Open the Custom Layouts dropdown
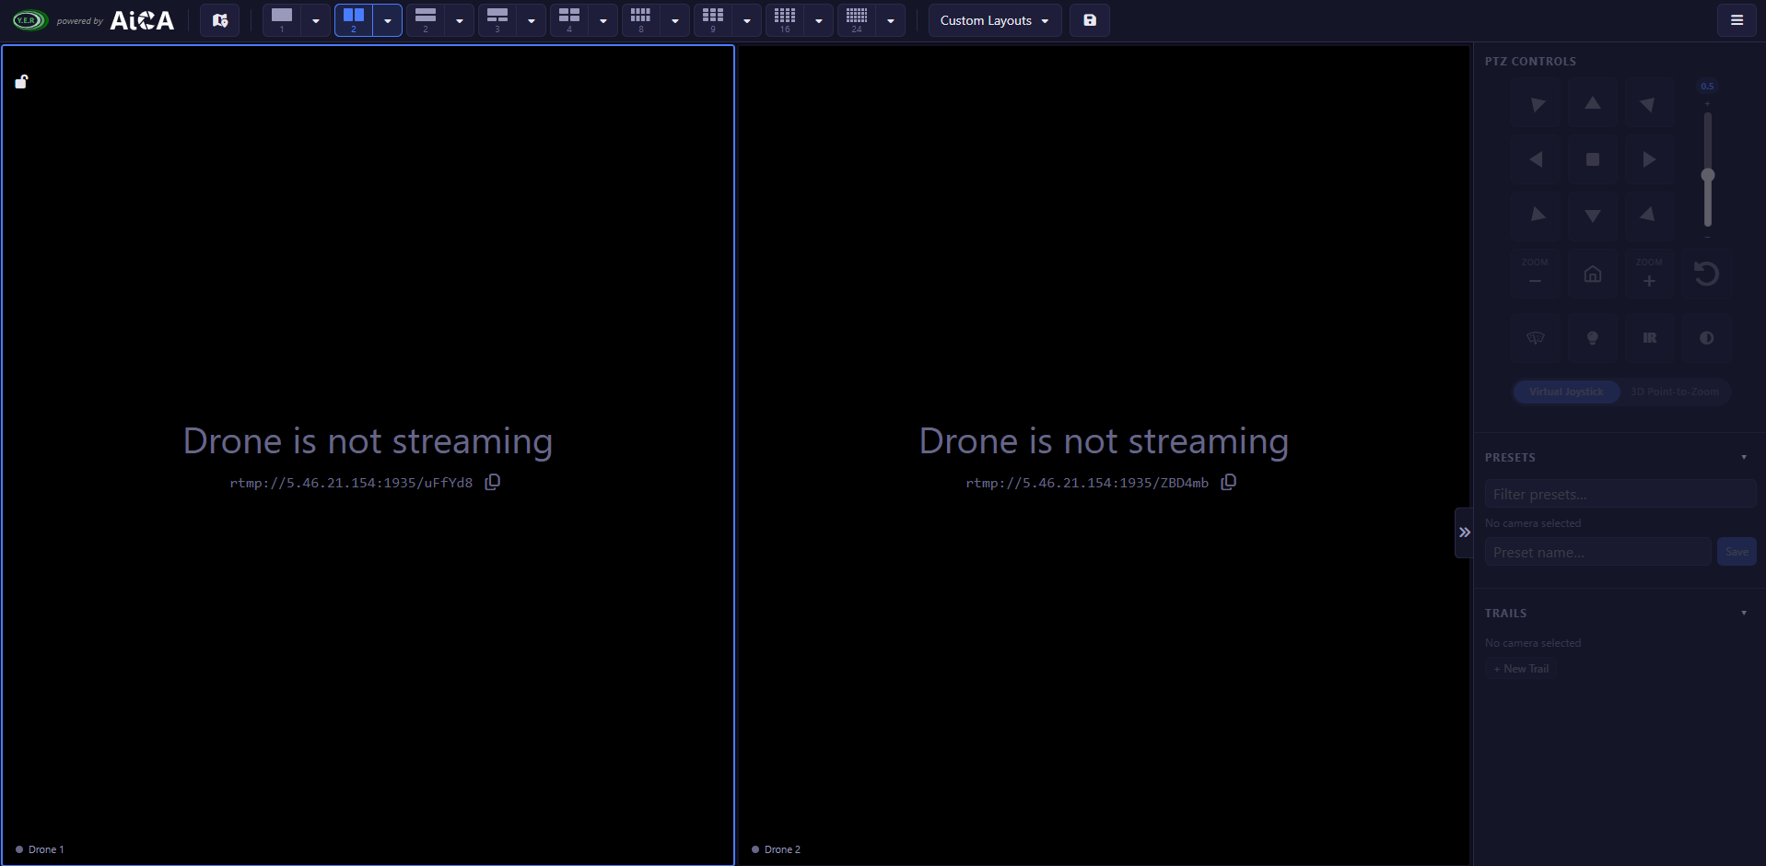This screenshot has width=1766, height=866. [x=995, y=20]
